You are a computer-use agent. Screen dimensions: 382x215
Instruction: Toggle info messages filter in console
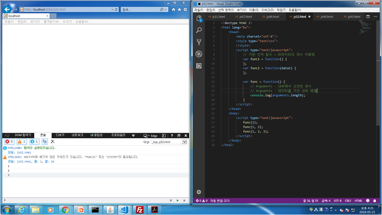coord(34,142)
